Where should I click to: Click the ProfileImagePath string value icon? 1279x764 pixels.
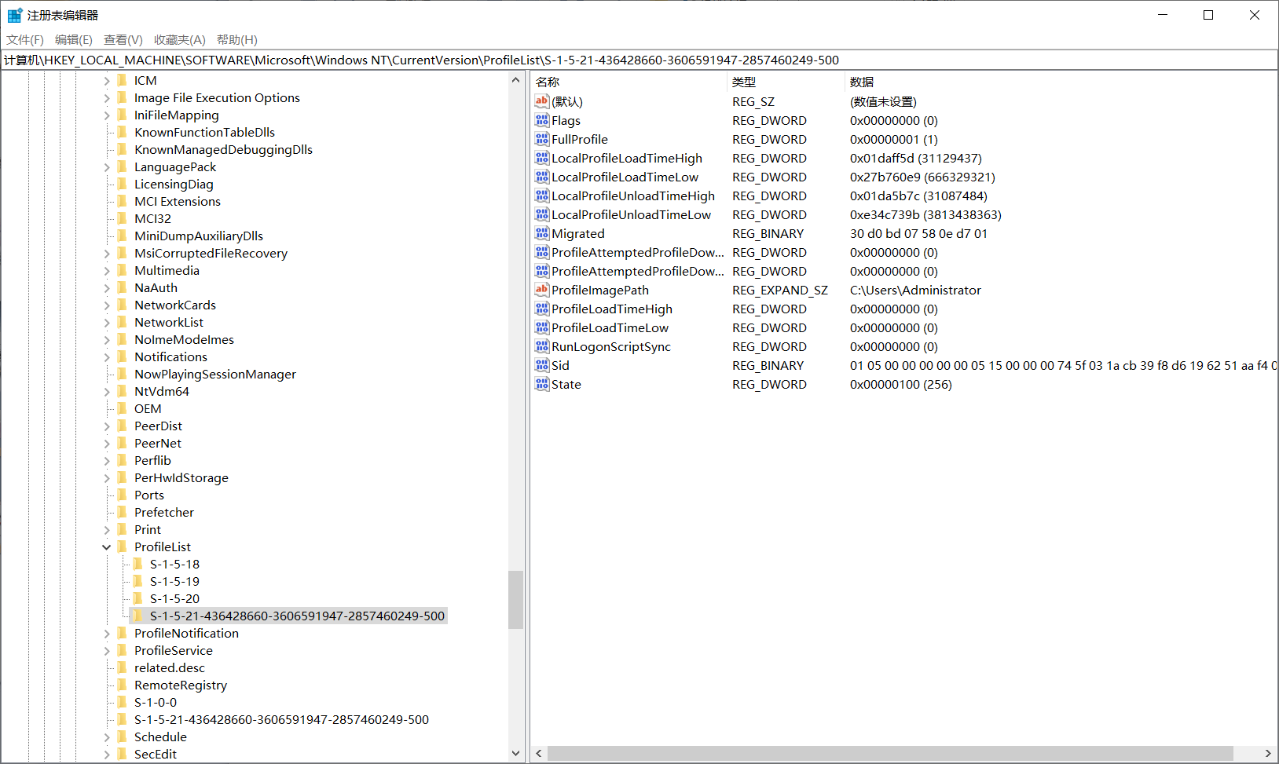(542, 290)
